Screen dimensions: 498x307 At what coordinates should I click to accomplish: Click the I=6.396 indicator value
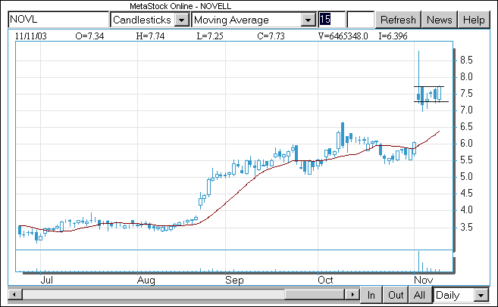click(x=393, y=36)
